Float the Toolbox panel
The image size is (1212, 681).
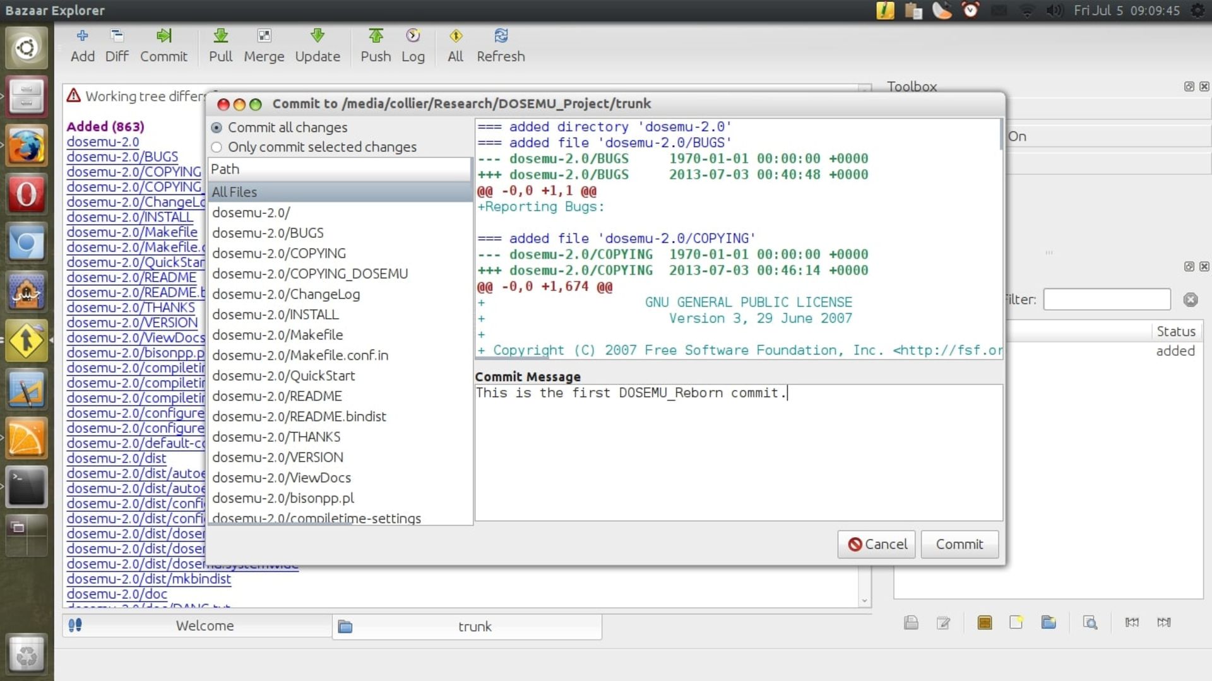(1189, 86)
